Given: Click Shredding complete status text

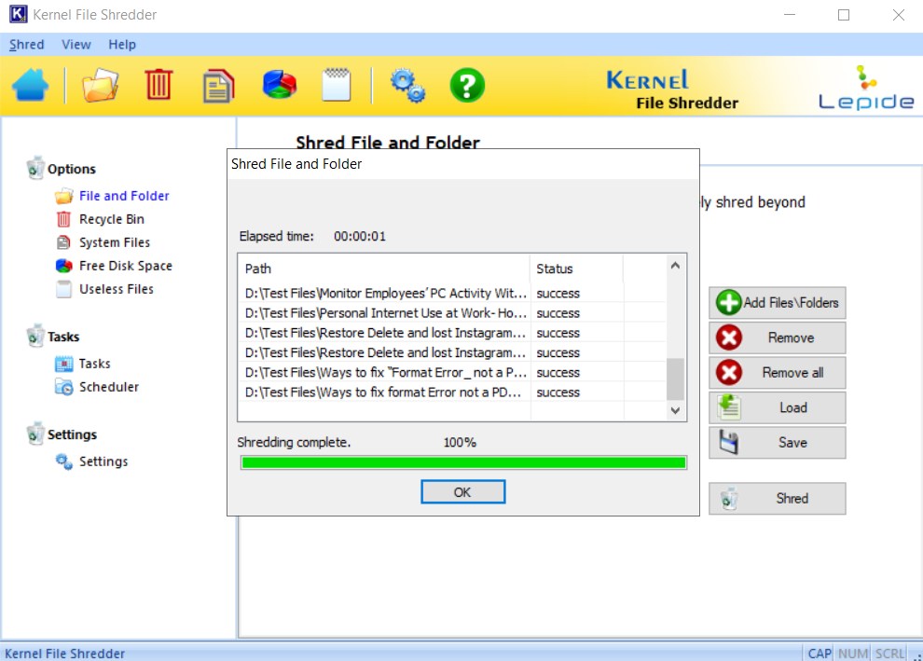Looking at the screenshot, I should (294, 443).
